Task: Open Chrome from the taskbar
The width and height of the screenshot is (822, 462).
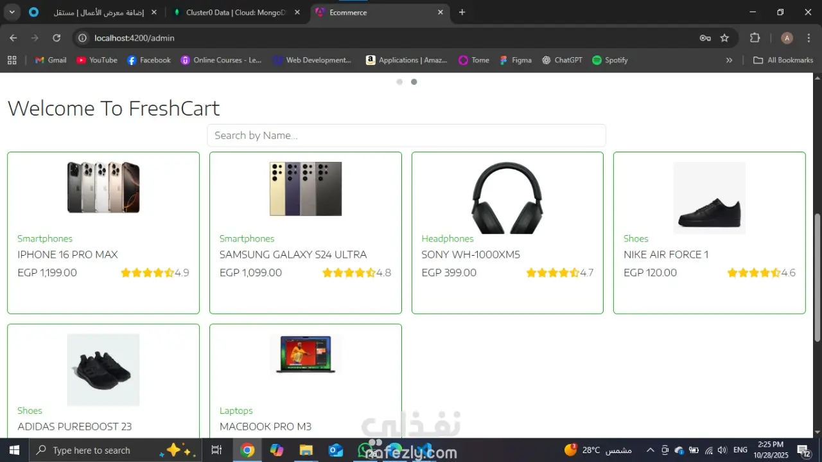Action: (247, 450)
